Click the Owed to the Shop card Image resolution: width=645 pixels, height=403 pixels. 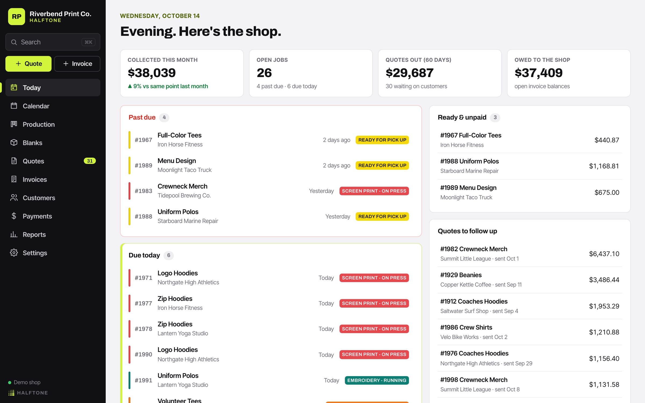click(x=568, y=73)
